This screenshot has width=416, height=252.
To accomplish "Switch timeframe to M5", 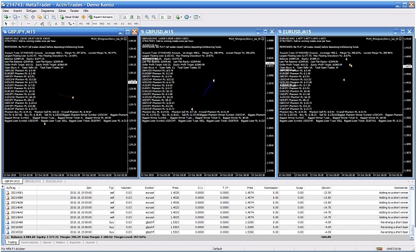I will coord(88,23).
